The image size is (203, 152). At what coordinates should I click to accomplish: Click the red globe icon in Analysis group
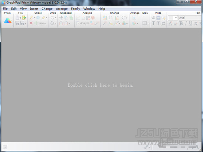[93, 17]
